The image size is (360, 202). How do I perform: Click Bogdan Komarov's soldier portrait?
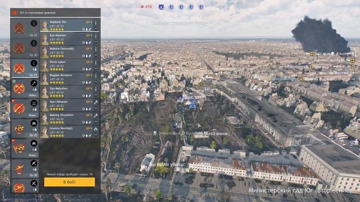(44, 79)
